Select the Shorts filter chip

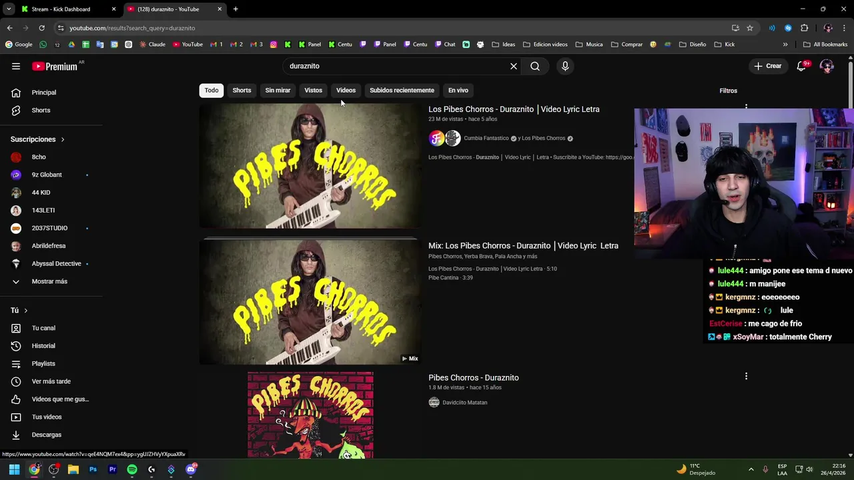pos(242,90)
